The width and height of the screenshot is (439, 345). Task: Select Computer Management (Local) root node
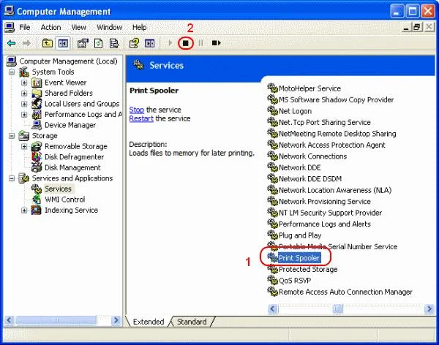[x=68, y=61]
